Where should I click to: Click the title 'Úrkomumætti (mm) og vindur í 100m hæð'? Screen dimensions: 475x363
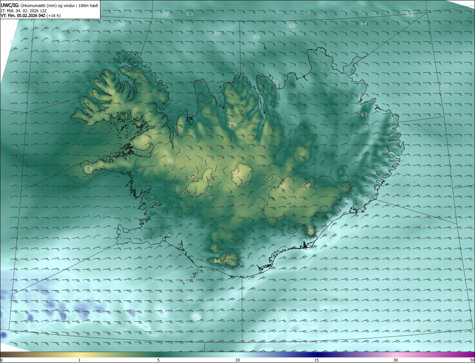[59, 5]
